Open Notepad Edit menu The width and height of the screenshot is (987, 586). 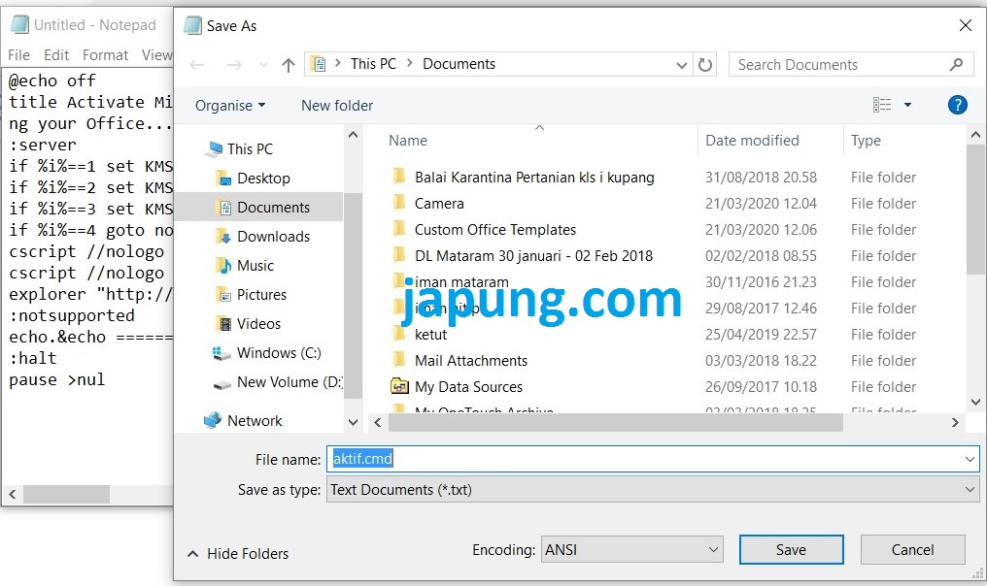[x=56, y=55]
